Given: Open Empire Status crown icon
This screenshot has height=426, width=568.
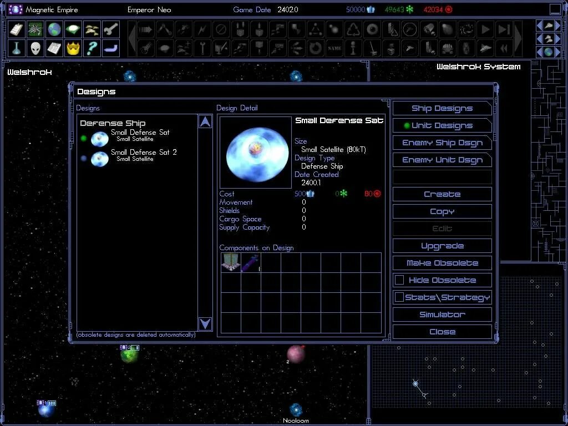Looking at the screenshot, I should pos(73,48).
